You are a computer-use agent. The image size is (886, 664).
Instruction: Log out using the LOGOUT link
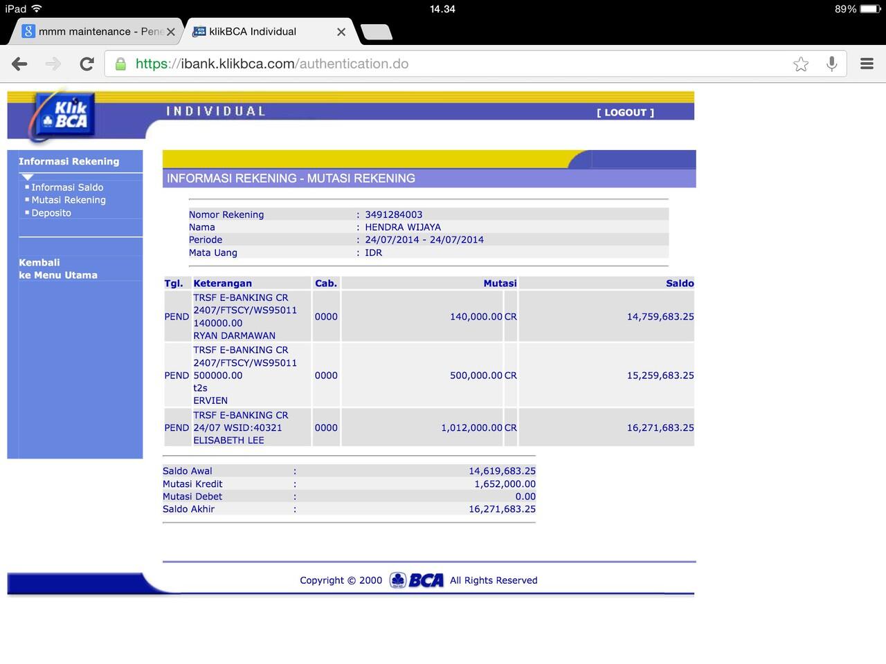[625, 113]
